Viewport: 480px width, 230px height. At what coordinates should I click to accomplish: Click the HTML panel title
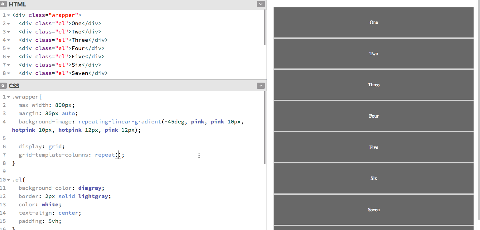17,4
